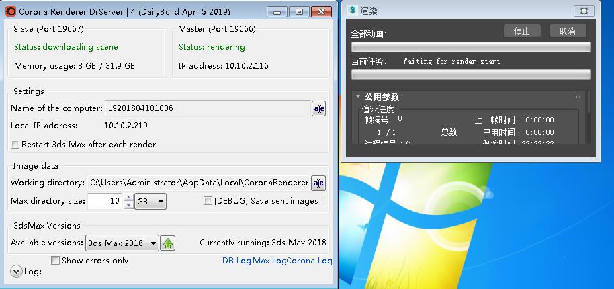This screenshot has width=614, height=289.
Task: Click the Name of the computer field
Action: tap(208, 108)
